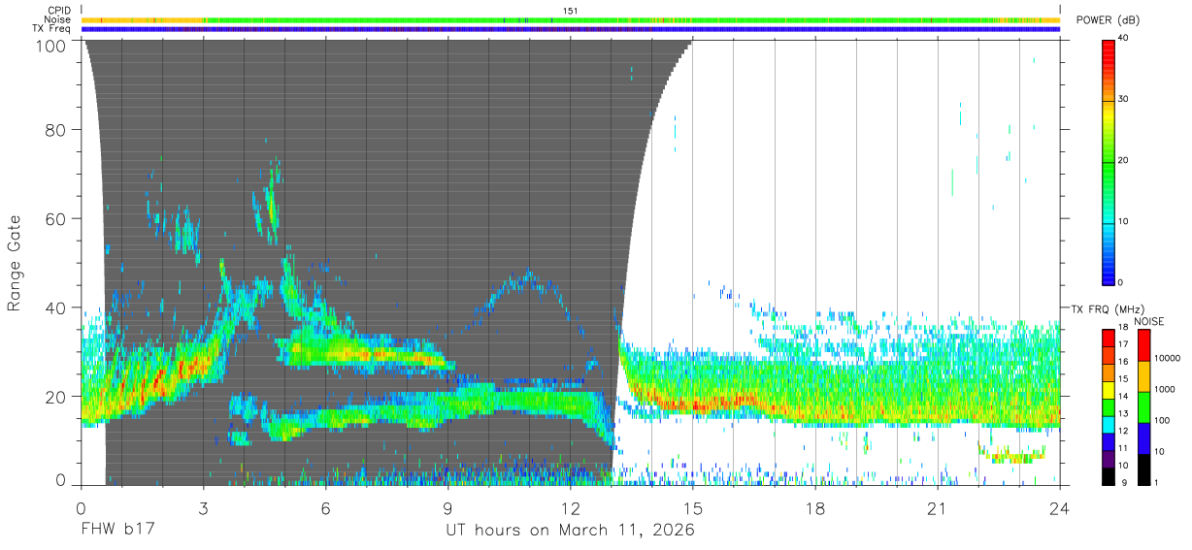This screenshot has height=550, width=1192.
Task: Select the purple segment of TX FRQ scale
Action: click(x=1109, y=460)
